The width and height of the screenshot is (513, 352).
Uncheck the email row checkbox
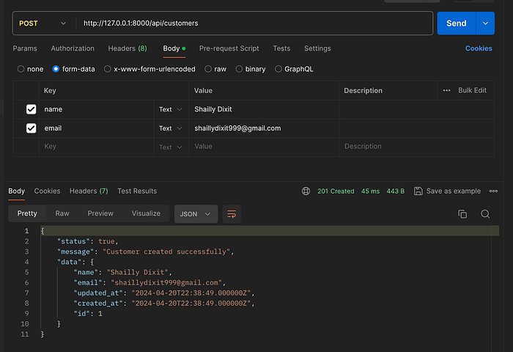click(x=31, y=128)
